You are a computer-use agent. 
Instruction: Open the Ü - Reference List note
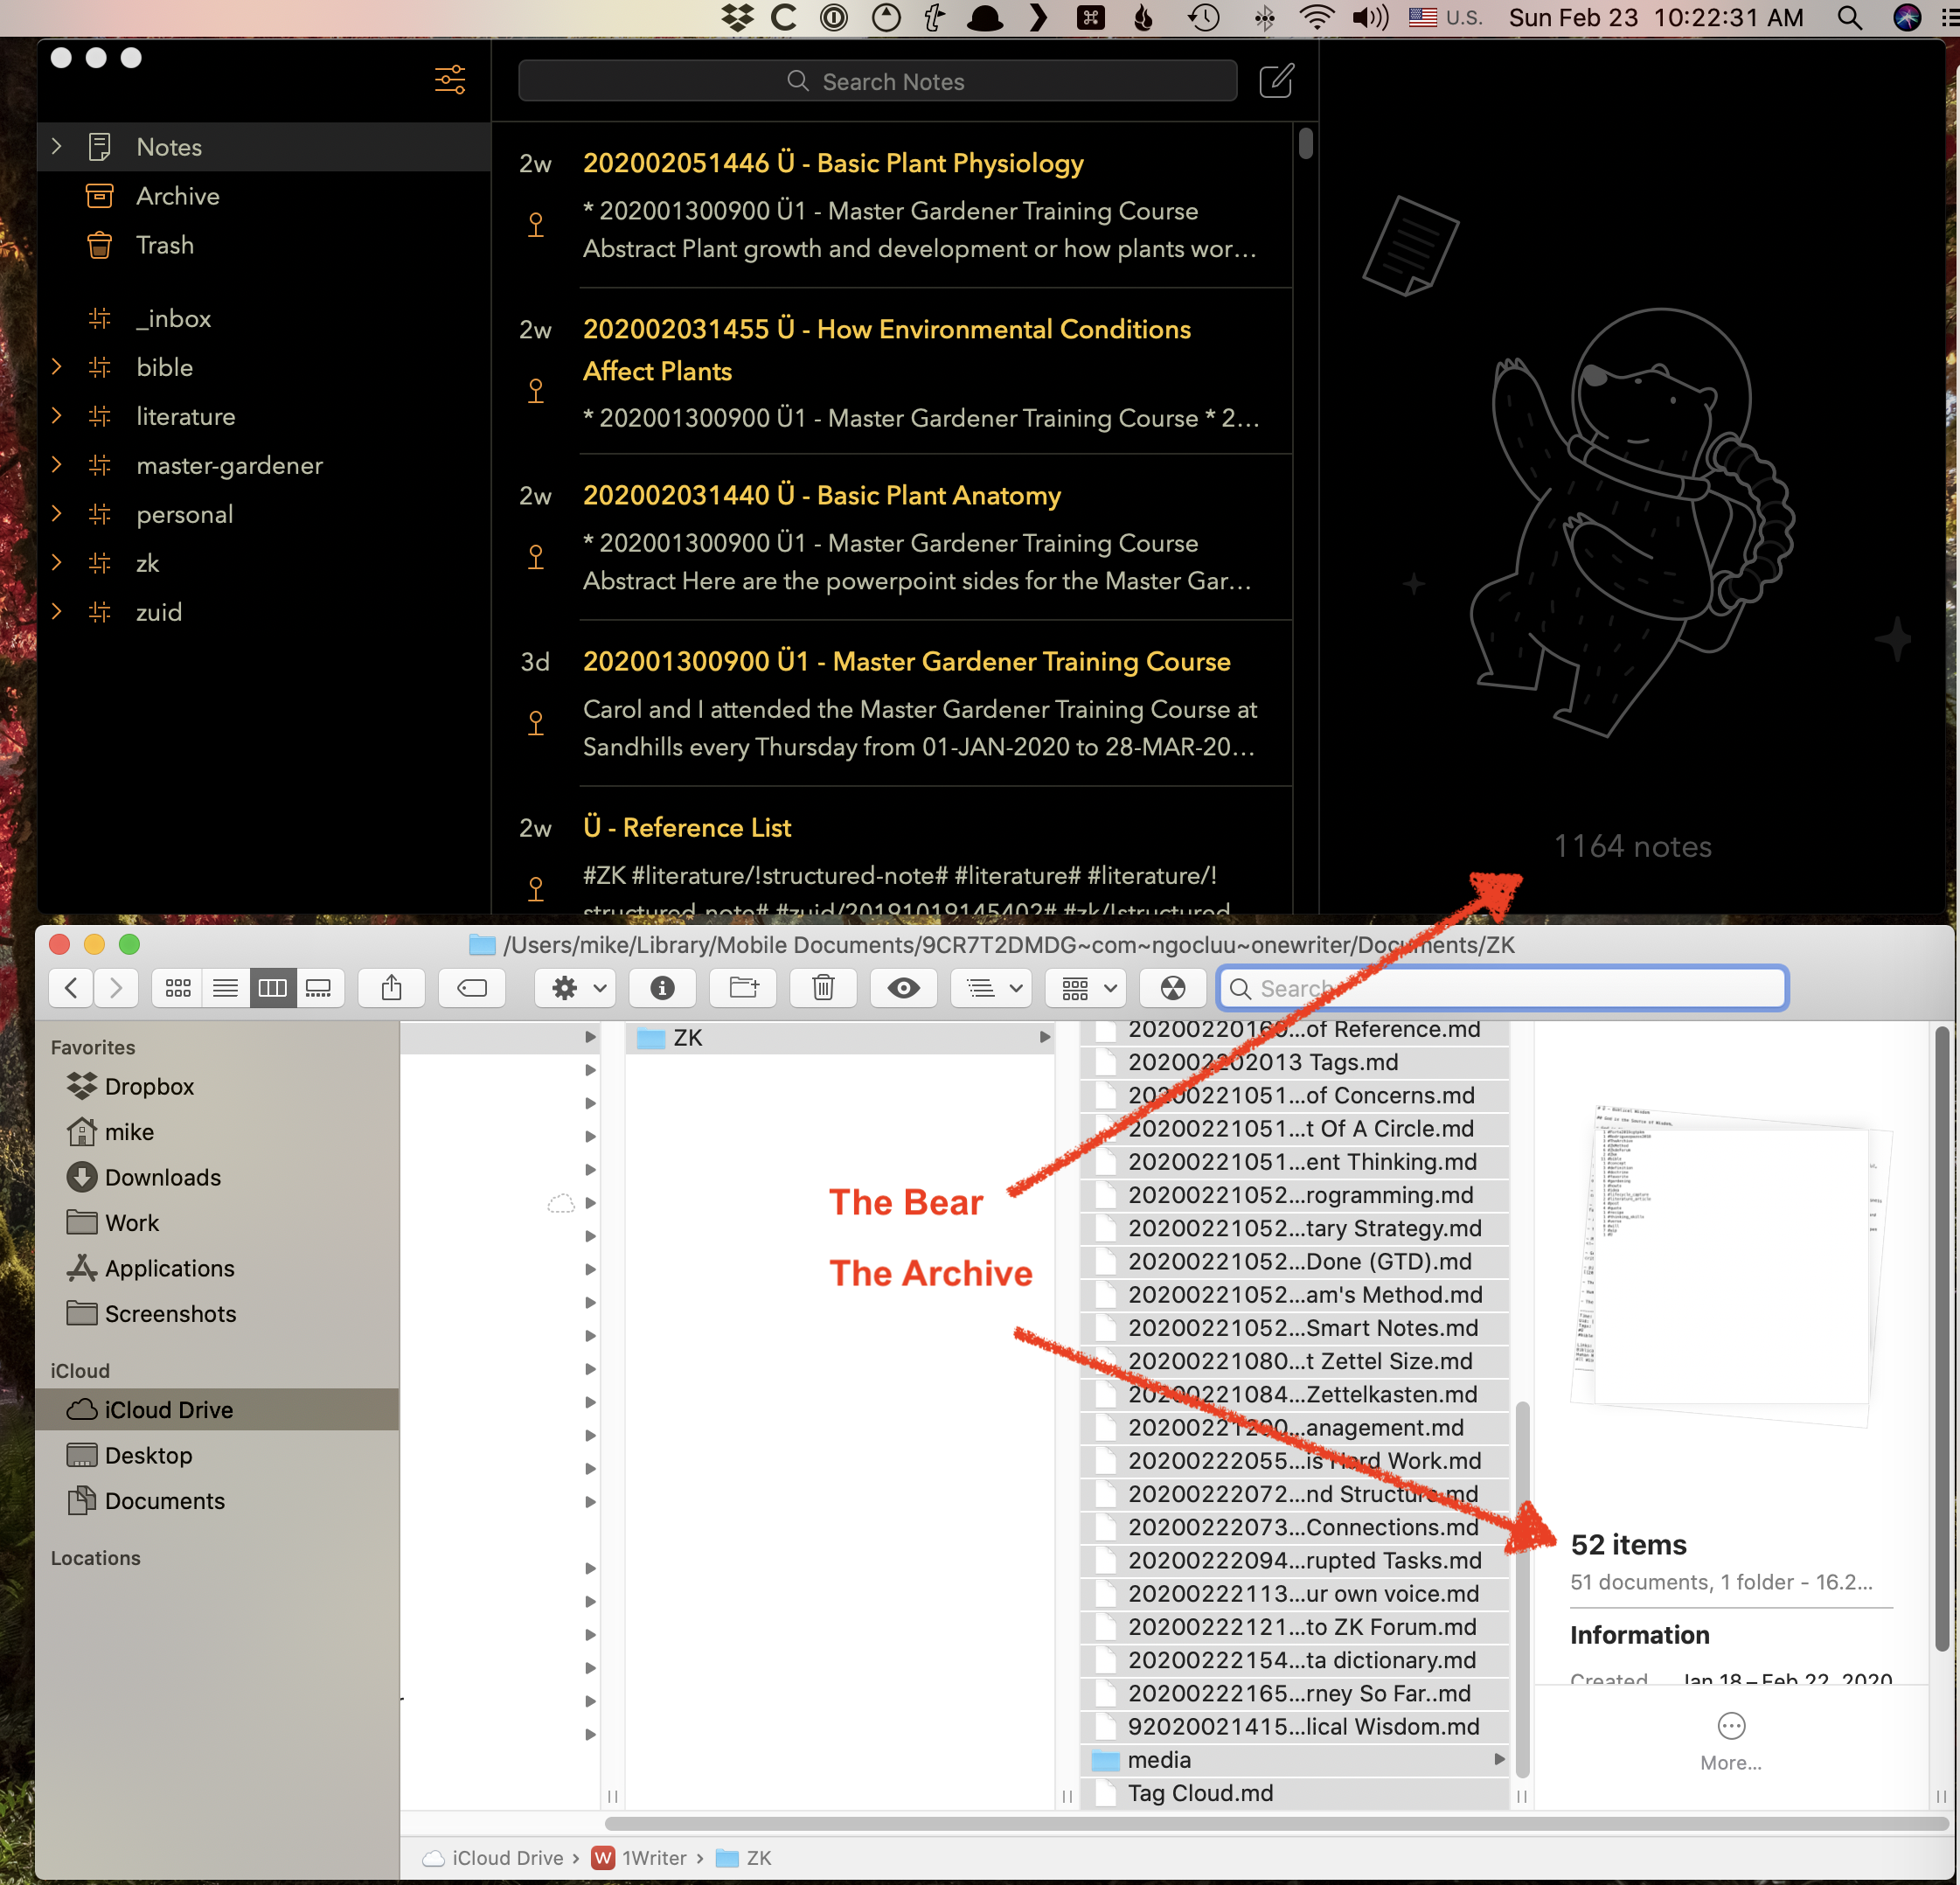tap(893, 850)
